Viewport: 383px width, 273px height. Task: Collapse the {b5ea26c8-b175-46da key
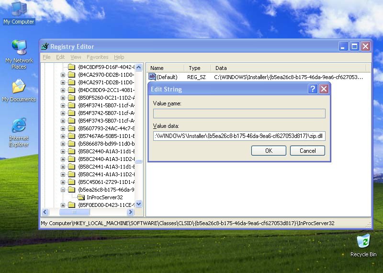click(63, 190)
